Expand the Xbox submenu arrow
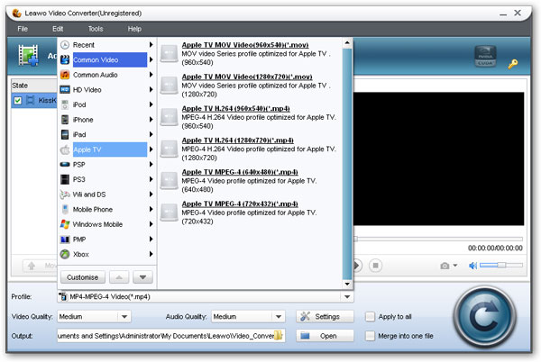 [x=151, y=254]
